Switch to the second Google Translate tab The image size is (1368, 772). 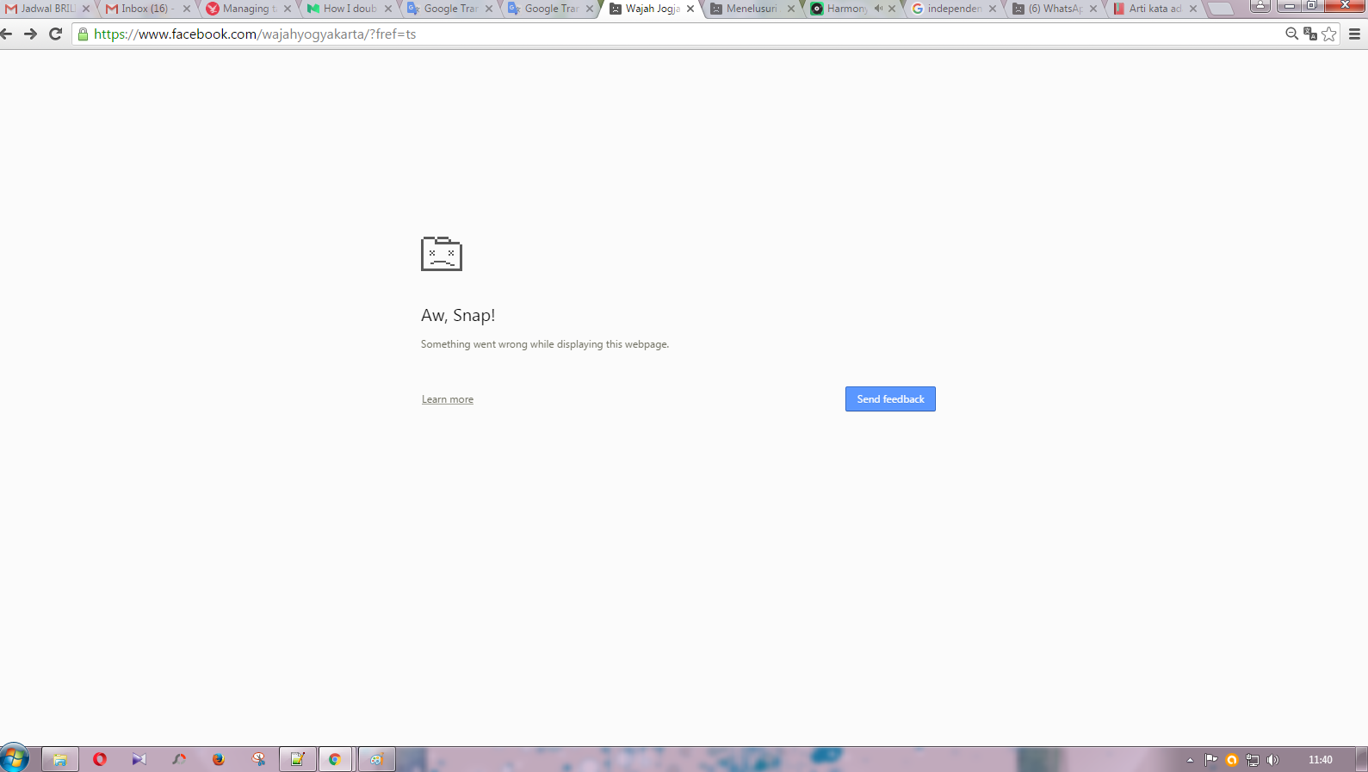coord(550,9)
